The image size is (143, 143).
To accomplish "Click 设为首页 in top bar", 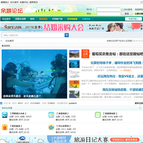I will point(14,2).
